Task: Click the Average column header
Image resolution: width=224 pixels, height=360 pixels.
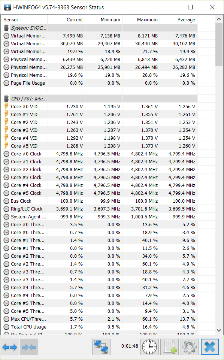Action: pyautogui.click(x=179, y=20)
